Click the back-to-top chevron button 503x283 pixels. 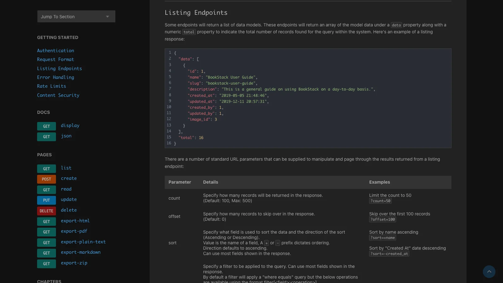pyautogui.click(x=489, y=272)
